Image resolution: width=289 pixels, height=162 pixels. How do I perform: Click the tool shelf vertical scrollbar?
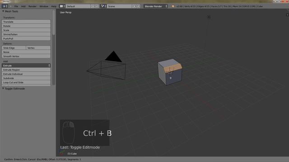(x=54, y=22)
